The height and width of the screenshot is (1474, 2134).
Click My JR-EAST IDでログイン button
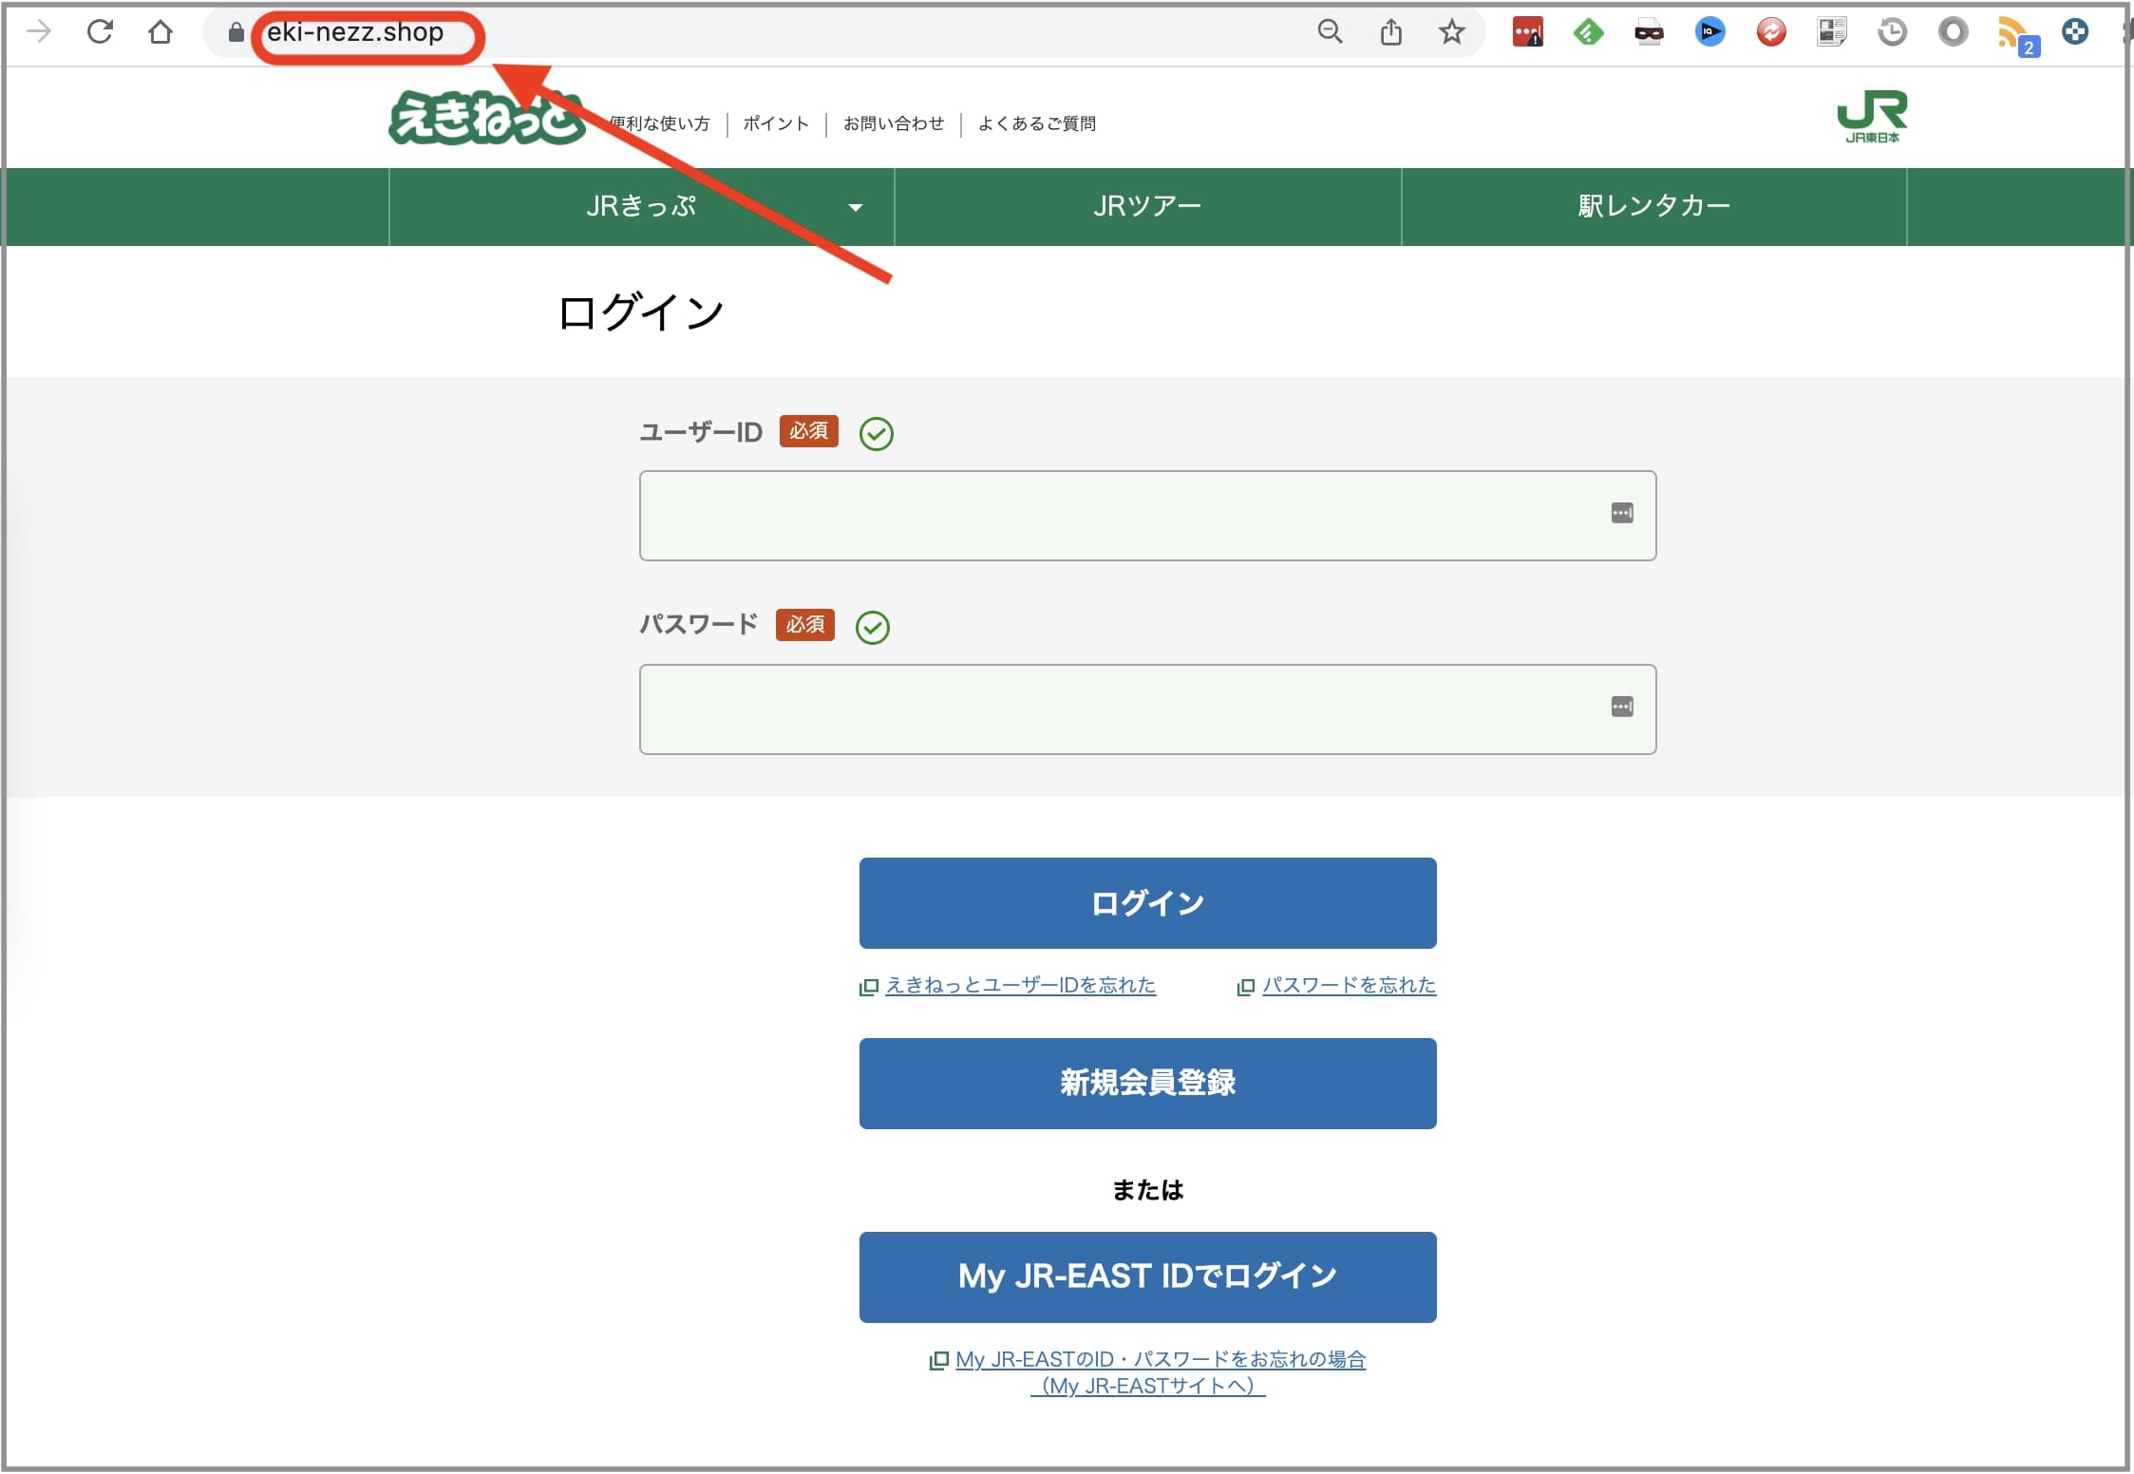point(1147,1277)
